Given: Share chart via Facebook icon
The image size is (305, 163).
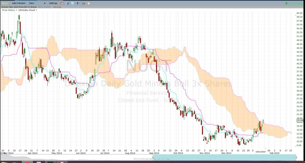Looking at the screenshot, I should [78, 3].
